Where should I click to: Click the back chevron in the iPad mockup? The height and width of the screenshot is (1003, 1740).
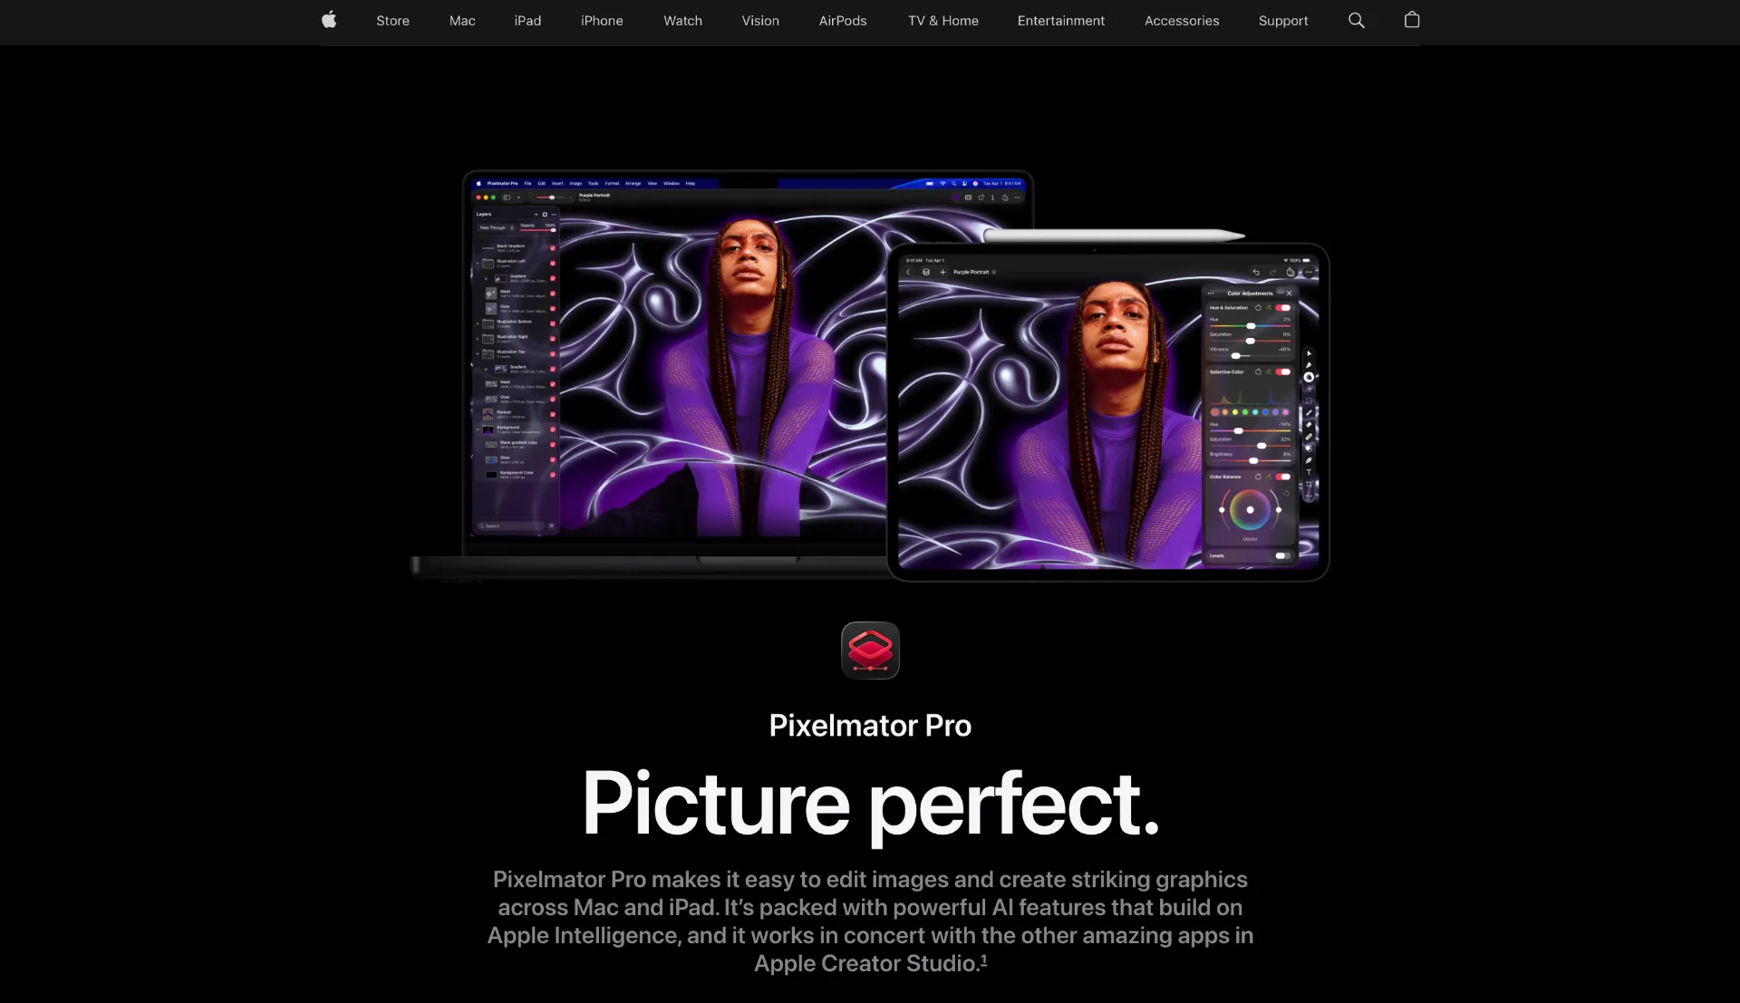coord(909,272)
